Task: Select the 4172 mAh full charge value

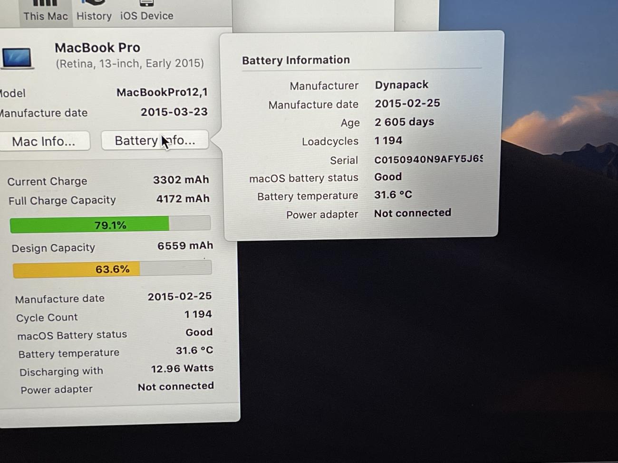Action: click(x=183, y=198)
